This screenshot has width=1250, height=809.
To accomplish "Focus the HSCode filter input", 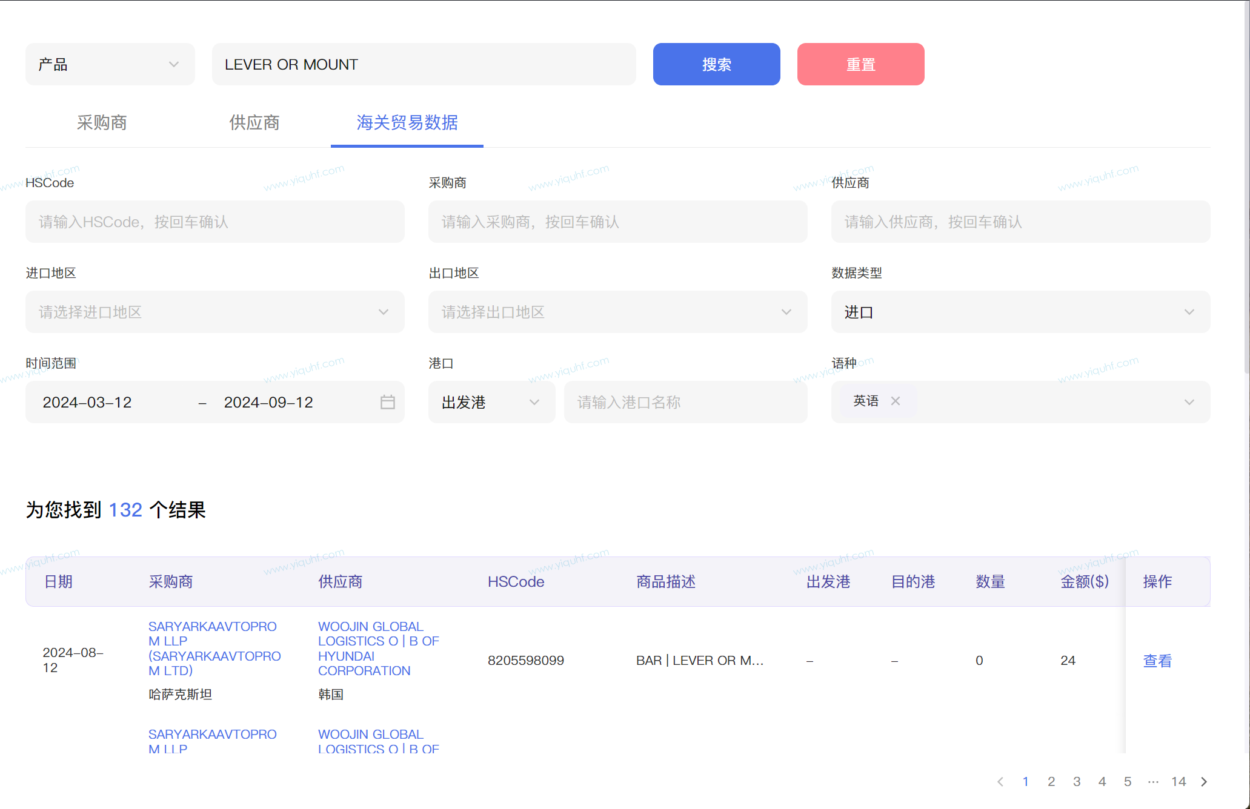I will point(214,222).
